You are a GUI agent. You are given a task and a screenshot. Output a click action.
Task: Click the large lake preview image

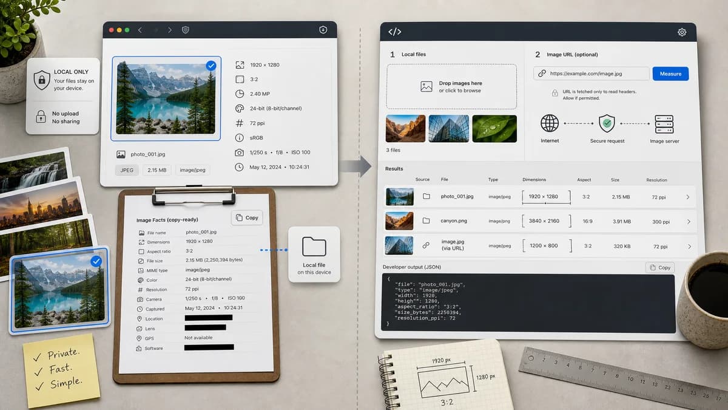point(166,97)
